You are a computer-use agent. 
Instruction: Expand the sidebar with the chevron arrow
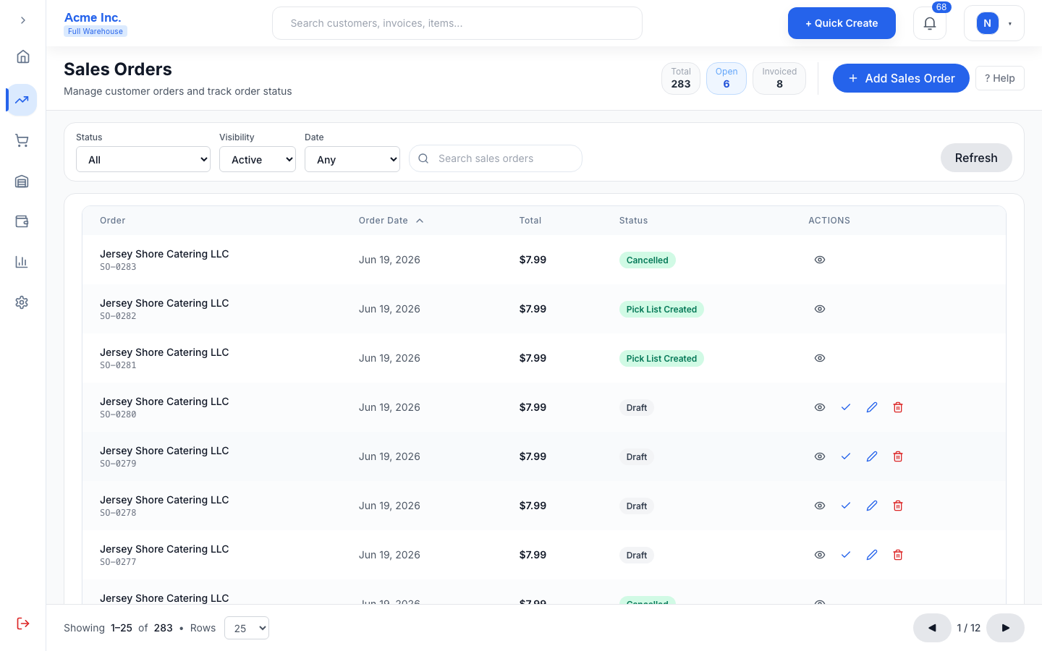point(23,20)
